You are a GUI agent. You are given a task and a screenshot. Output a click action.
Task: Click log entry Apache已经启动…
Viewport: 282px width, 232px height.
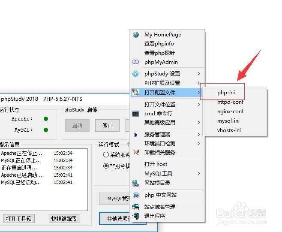coord(21,175)
